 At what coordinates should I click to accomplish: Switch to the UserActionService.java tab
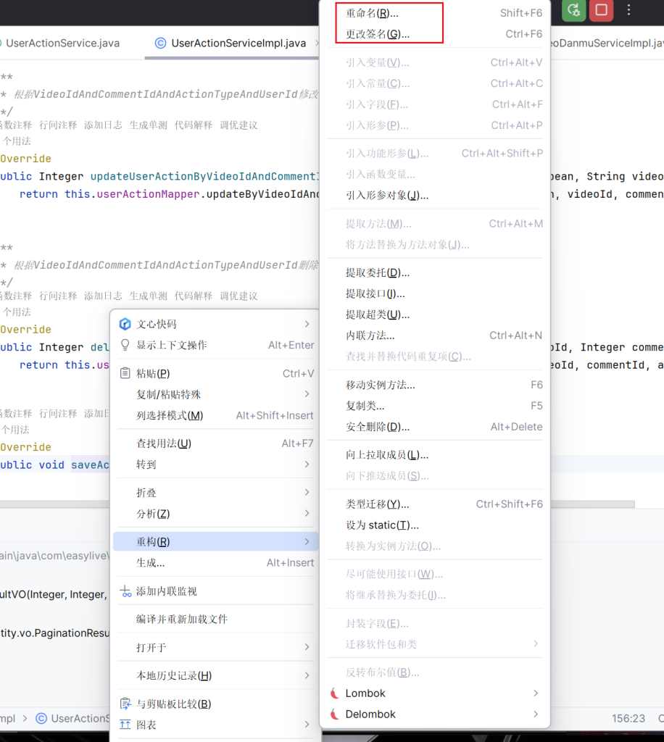[62, 43]
